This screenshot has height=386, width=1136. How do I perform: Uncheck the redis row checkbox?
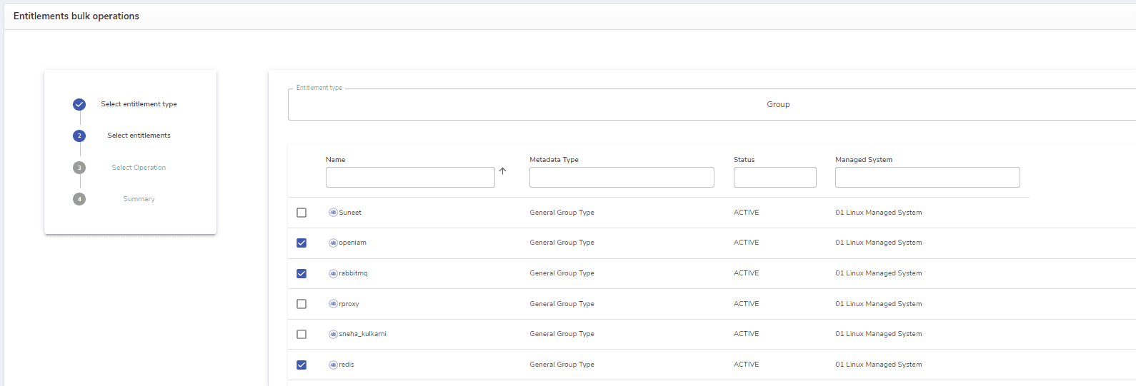tap(302, 365)
